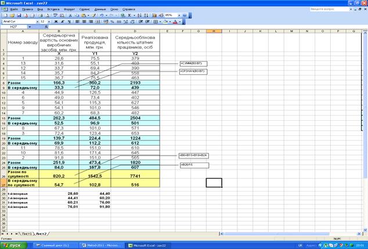Click the Increase Indent icon

147,21
